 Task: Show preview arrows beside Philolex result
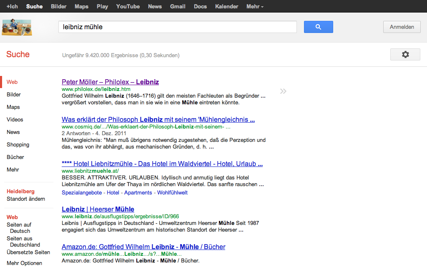click(x=283, y=91)
